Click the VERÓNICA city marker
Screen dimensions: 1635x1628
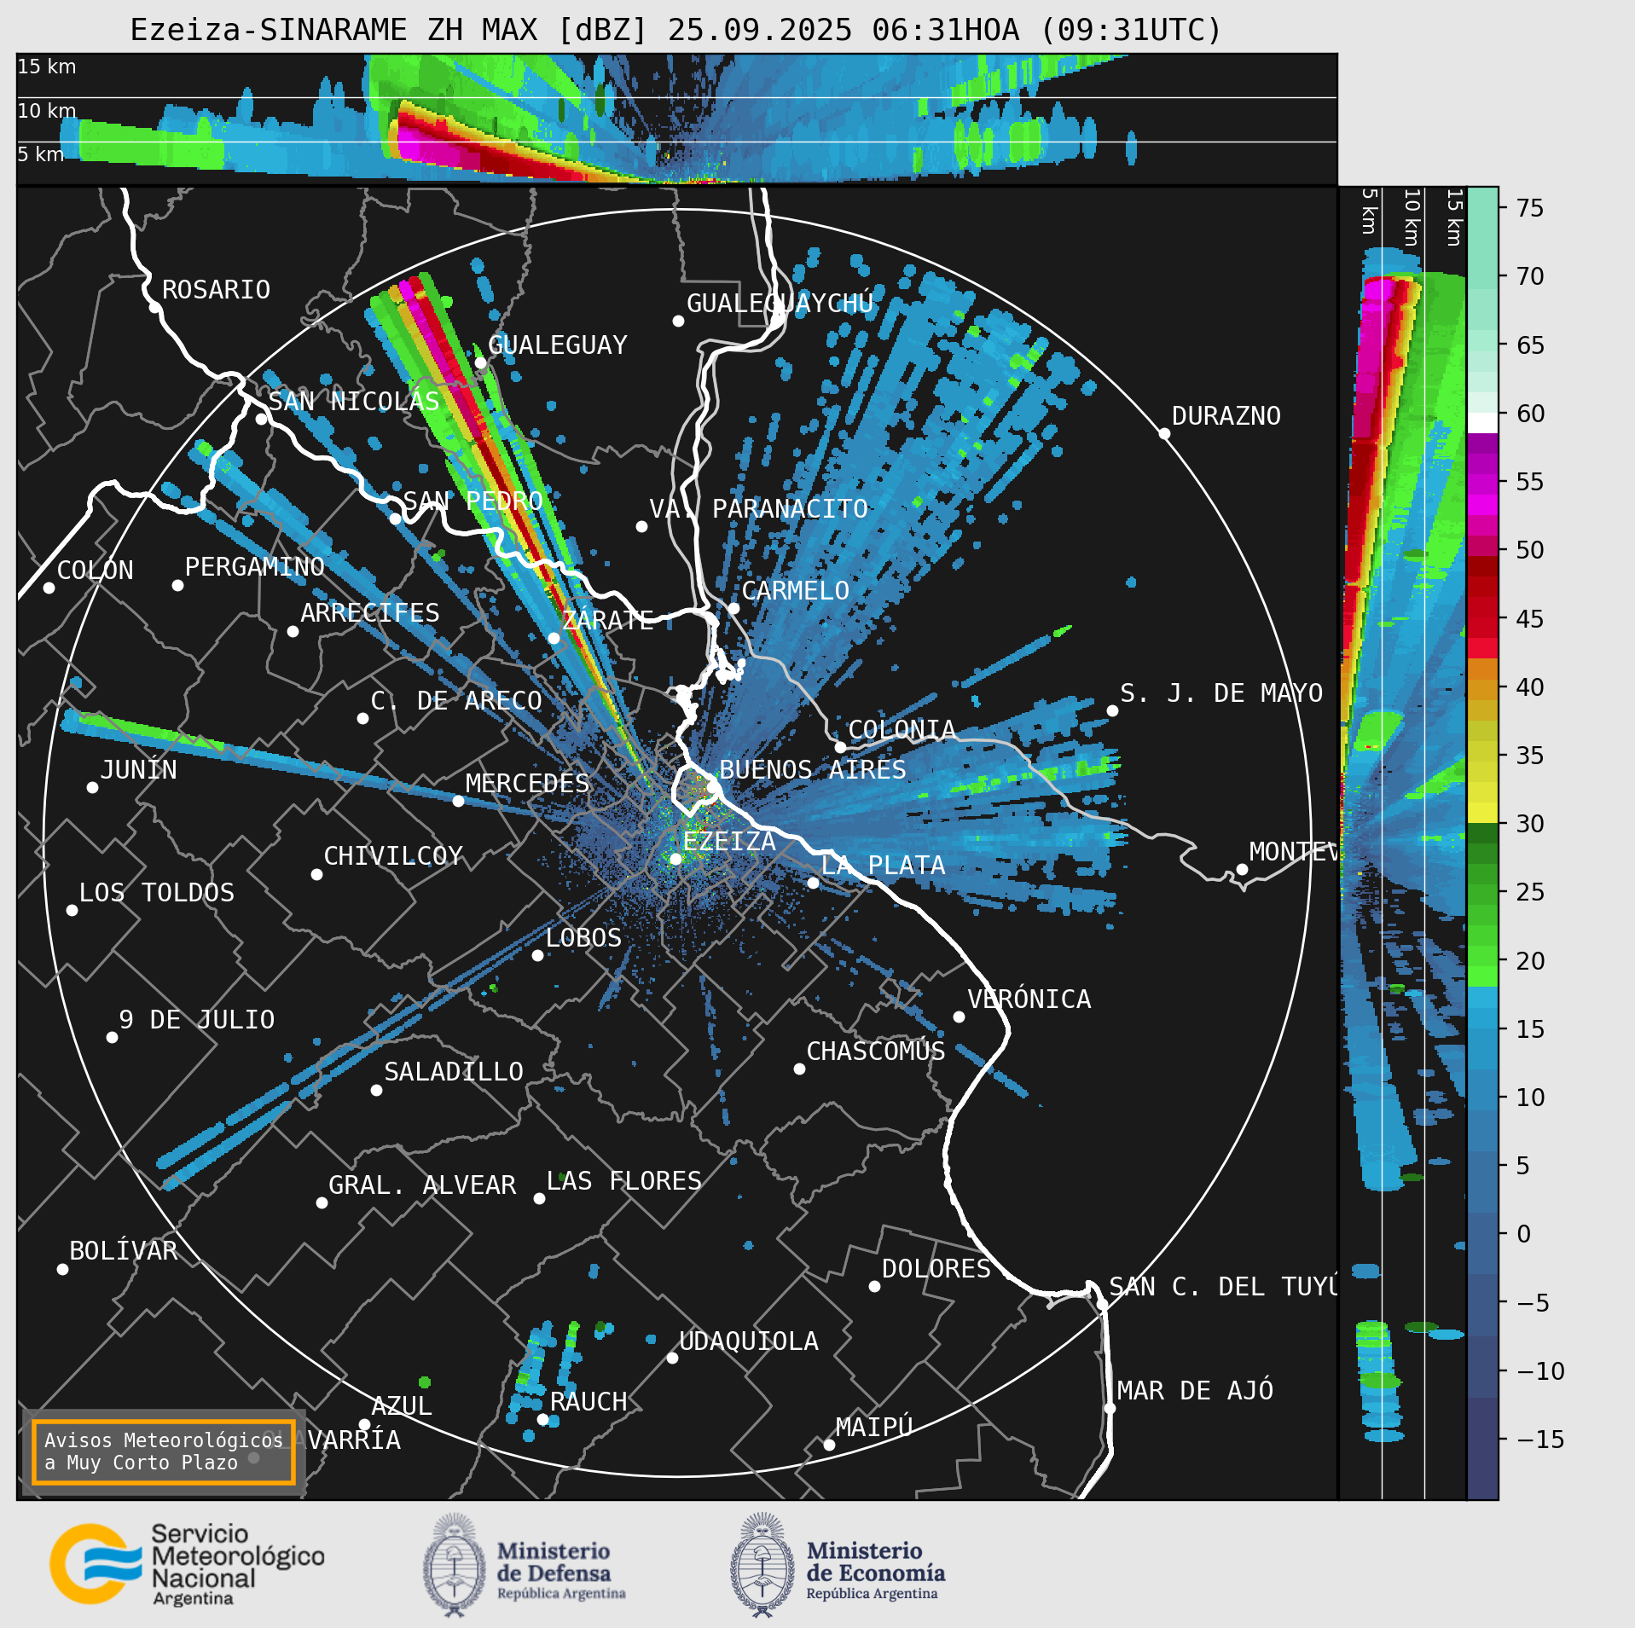click(x=959, y=1017)
